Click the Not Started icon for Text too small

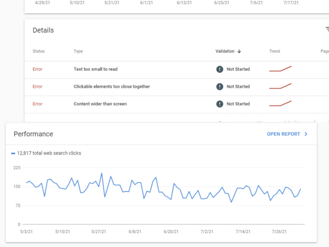point(220,69)
